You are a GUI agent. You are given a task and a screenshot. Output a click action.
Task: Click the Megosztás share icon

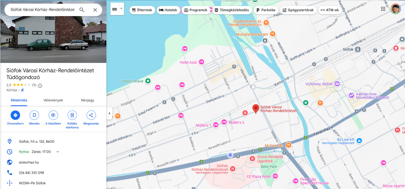pos(91,115)
